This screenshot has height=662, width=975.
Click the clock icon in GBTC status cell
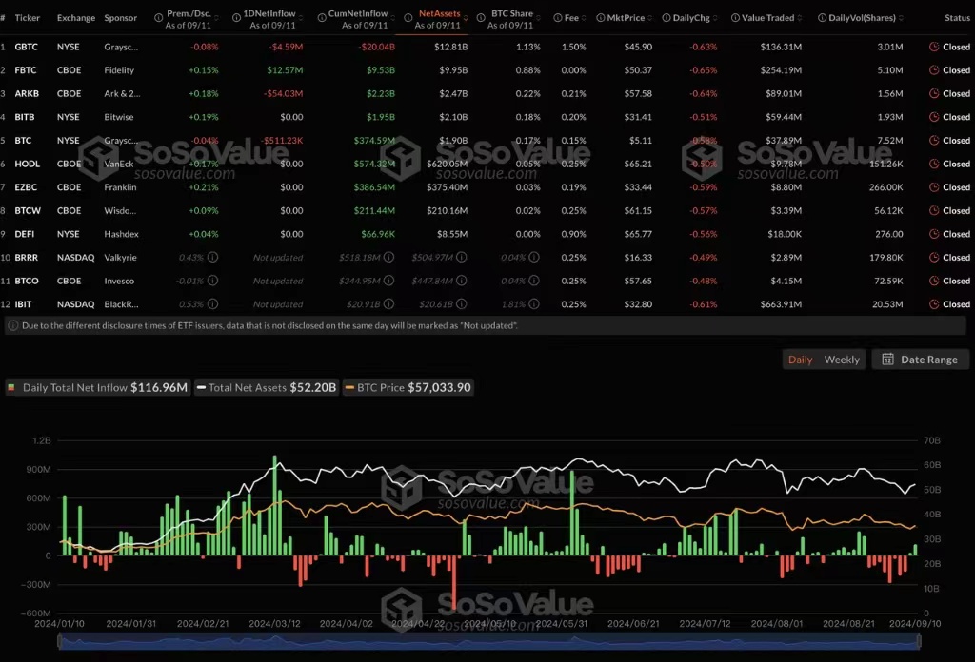934,47
